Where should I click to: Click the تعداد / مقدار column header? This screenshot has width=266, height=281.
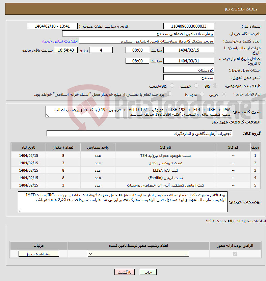(63, 147)
